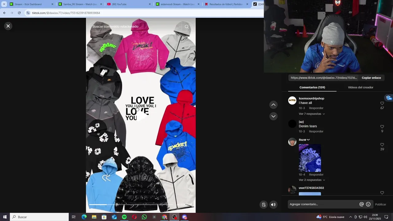This screenshot has width=393, height=221.
Task: Open Spotify from taskbar
Action: (x=124, y=217)
